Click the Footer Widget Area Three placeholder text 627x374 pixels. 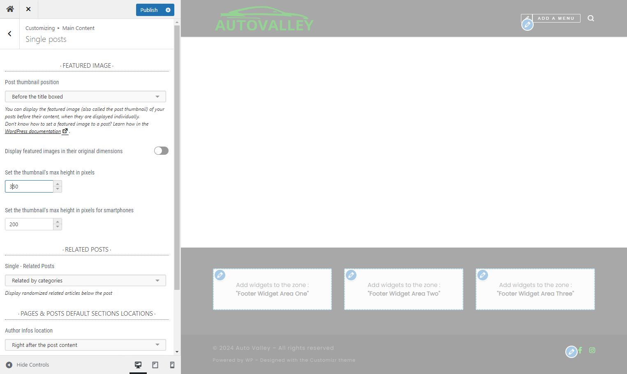pos(535,289)
